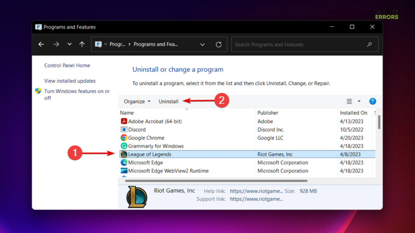The image size is (415, 233).
Task: Open View installed updates link
Action: (x=70, y=81)
